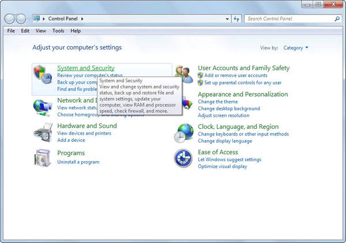The height and width of the screenshot is (243, 346).
Task: Minimize the Control Panel window
Action: tap(307, 5)
